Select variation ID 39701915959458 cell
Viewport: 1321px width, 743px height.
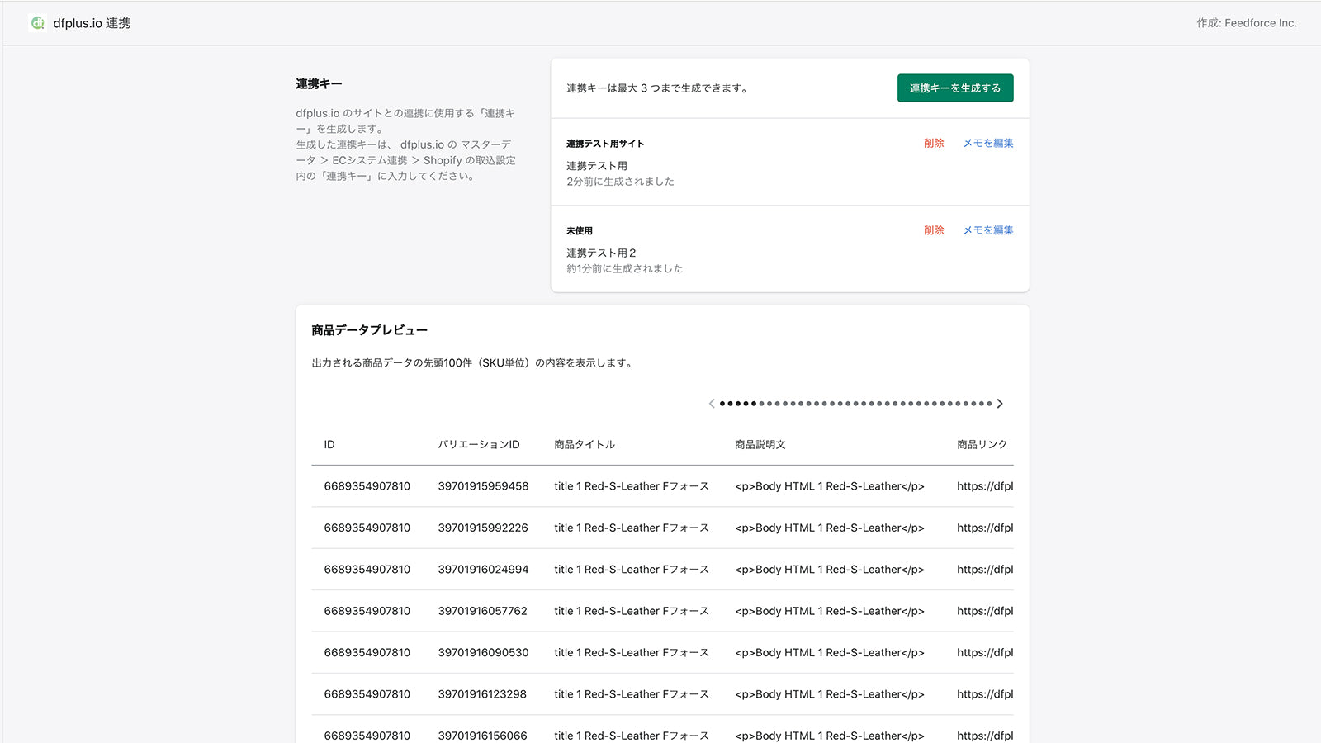click(x=483, y=486)
